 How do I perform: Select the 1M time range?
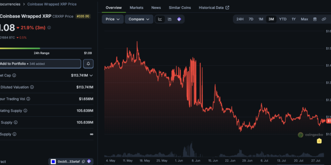pos(261,19)
